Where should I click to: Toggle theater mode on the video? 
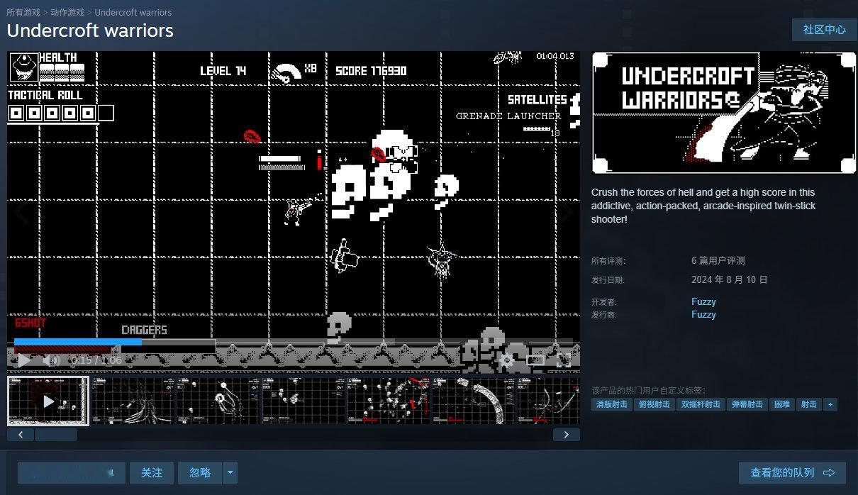click(535, 360)
